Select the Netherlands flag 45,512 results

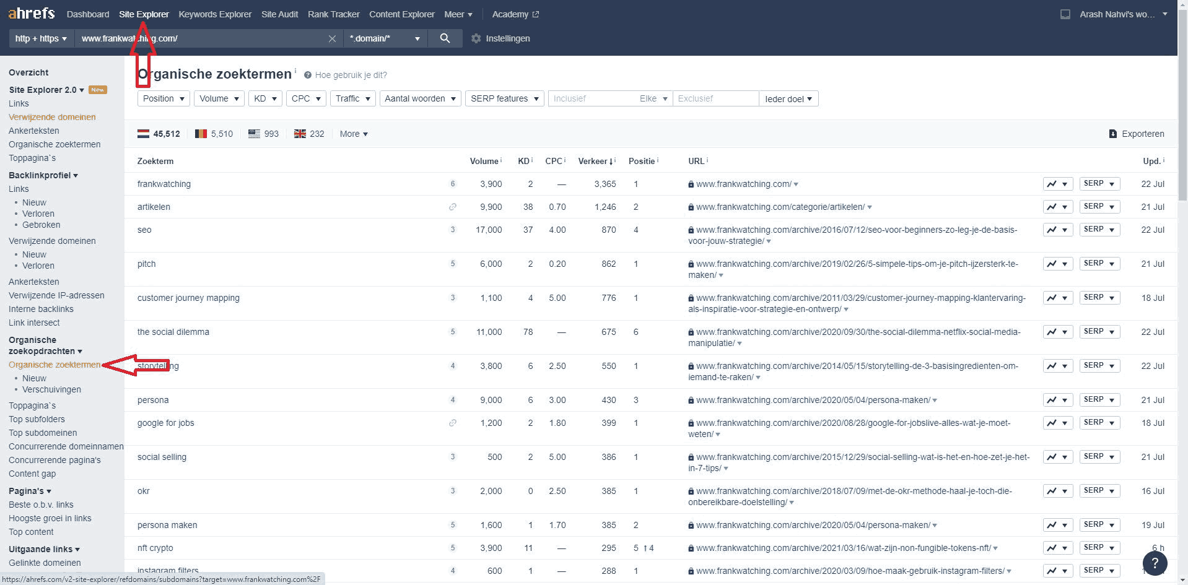(x=159, y=134)
